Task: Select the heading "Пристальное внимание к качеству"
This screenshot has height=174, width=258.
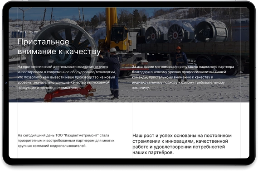Action: (59, 47)
